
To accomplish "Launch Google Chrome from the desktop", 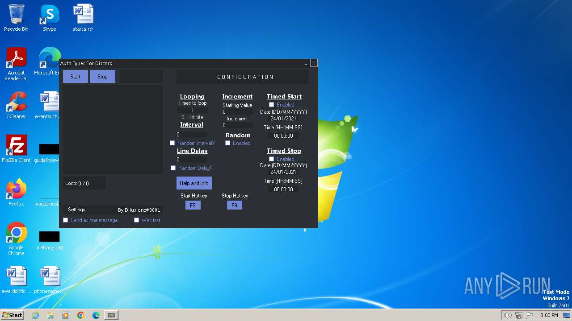I will click(16, 239).
